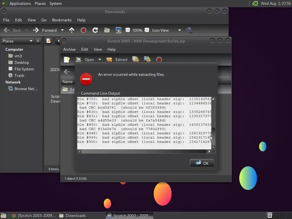This screenshot has width=292, height=219.
Task: Open the File menu in Downloads window
Action: coord(6,20)
